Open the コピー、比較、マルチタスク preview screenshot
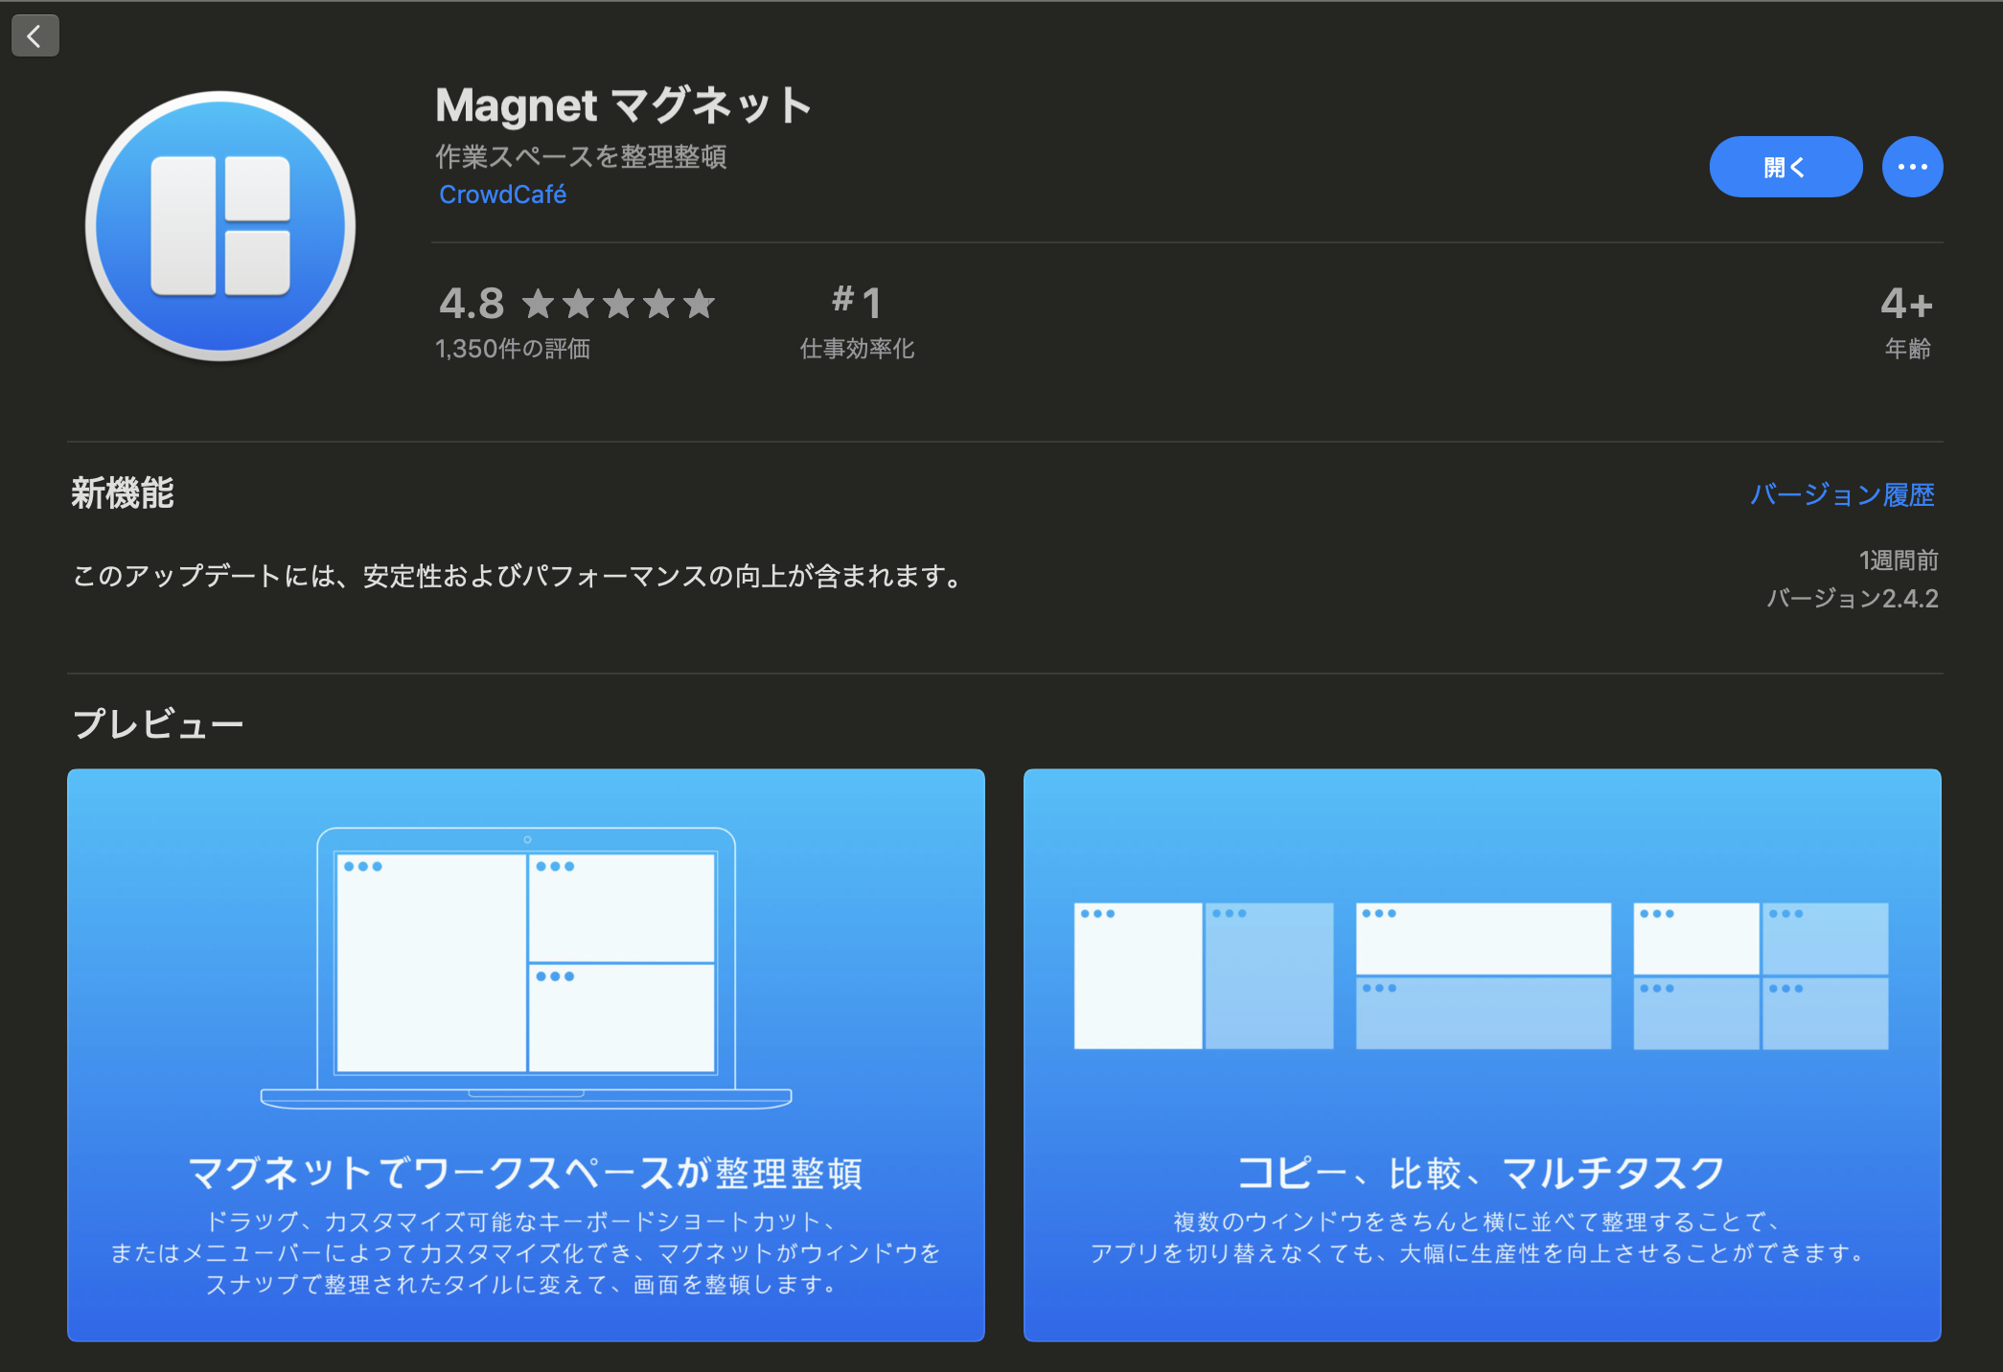 (x=1483, y=1055)
